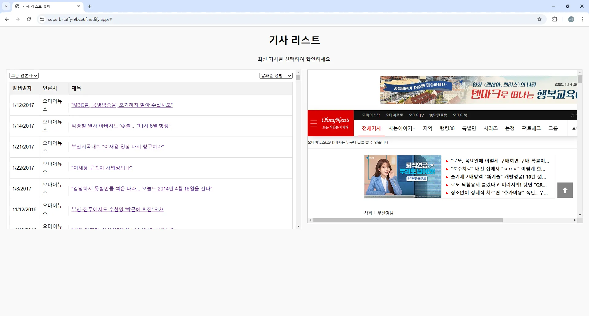Reload the current page
This screenshot has width=589, height=316.
pyautogui.click(x=29, y=19)
